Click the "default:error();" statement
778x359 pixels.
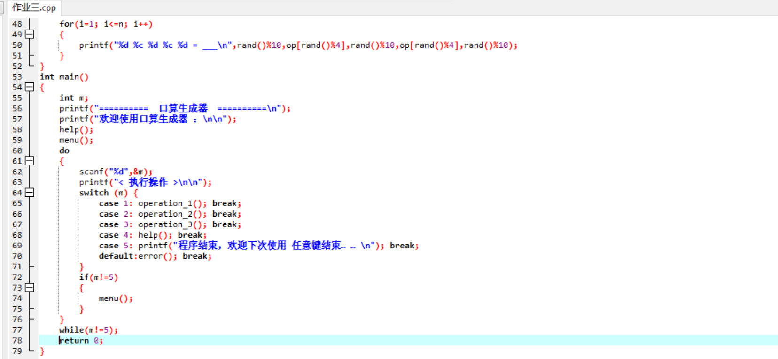(x=138, y=256)
